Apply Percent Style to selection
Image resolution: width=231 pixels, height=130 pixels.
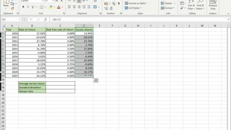114,4
